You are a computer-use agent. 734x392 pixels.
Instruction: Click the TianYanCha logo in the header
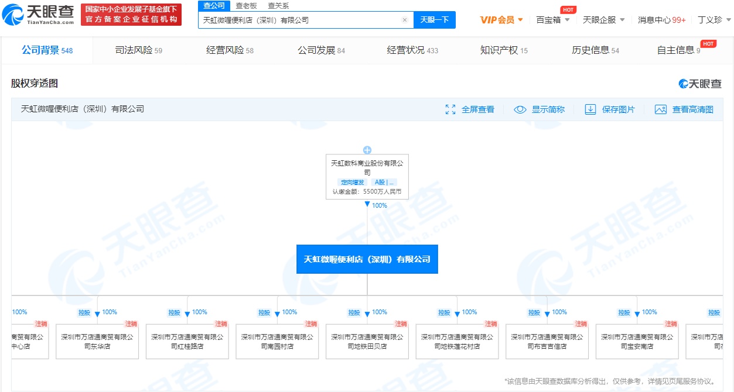pos(39,15)
